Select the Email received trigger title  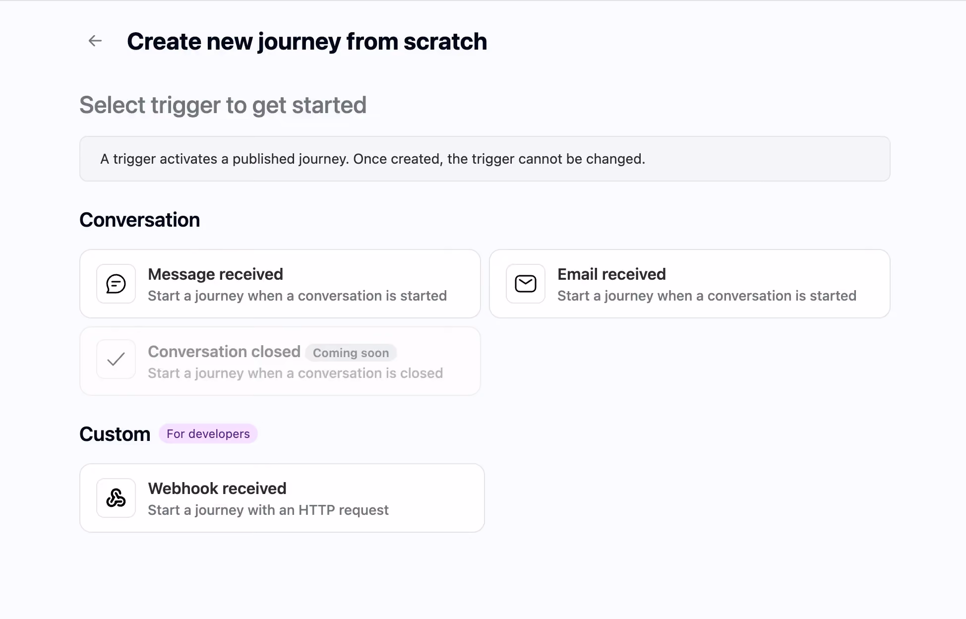[x=611, y=274]
